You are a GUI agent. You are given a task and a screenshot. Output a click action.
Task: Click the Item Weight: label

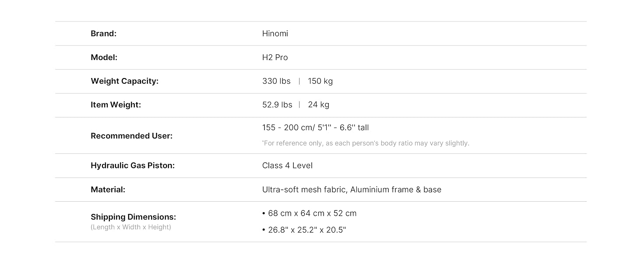coord(116,105)
